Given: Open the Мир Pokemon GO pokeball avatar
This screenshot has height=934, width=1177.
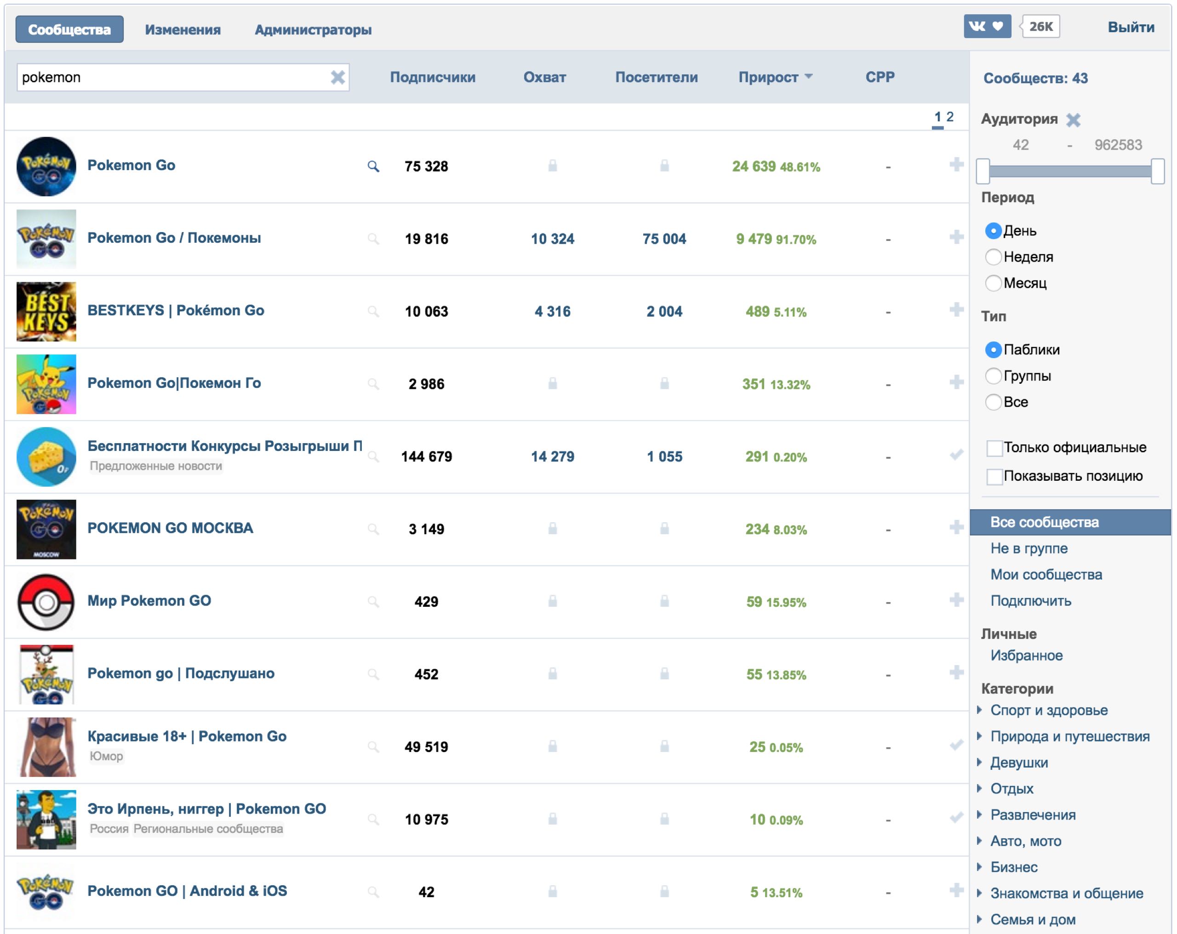Looking at the screenshot, I should [x=46, y=602].
